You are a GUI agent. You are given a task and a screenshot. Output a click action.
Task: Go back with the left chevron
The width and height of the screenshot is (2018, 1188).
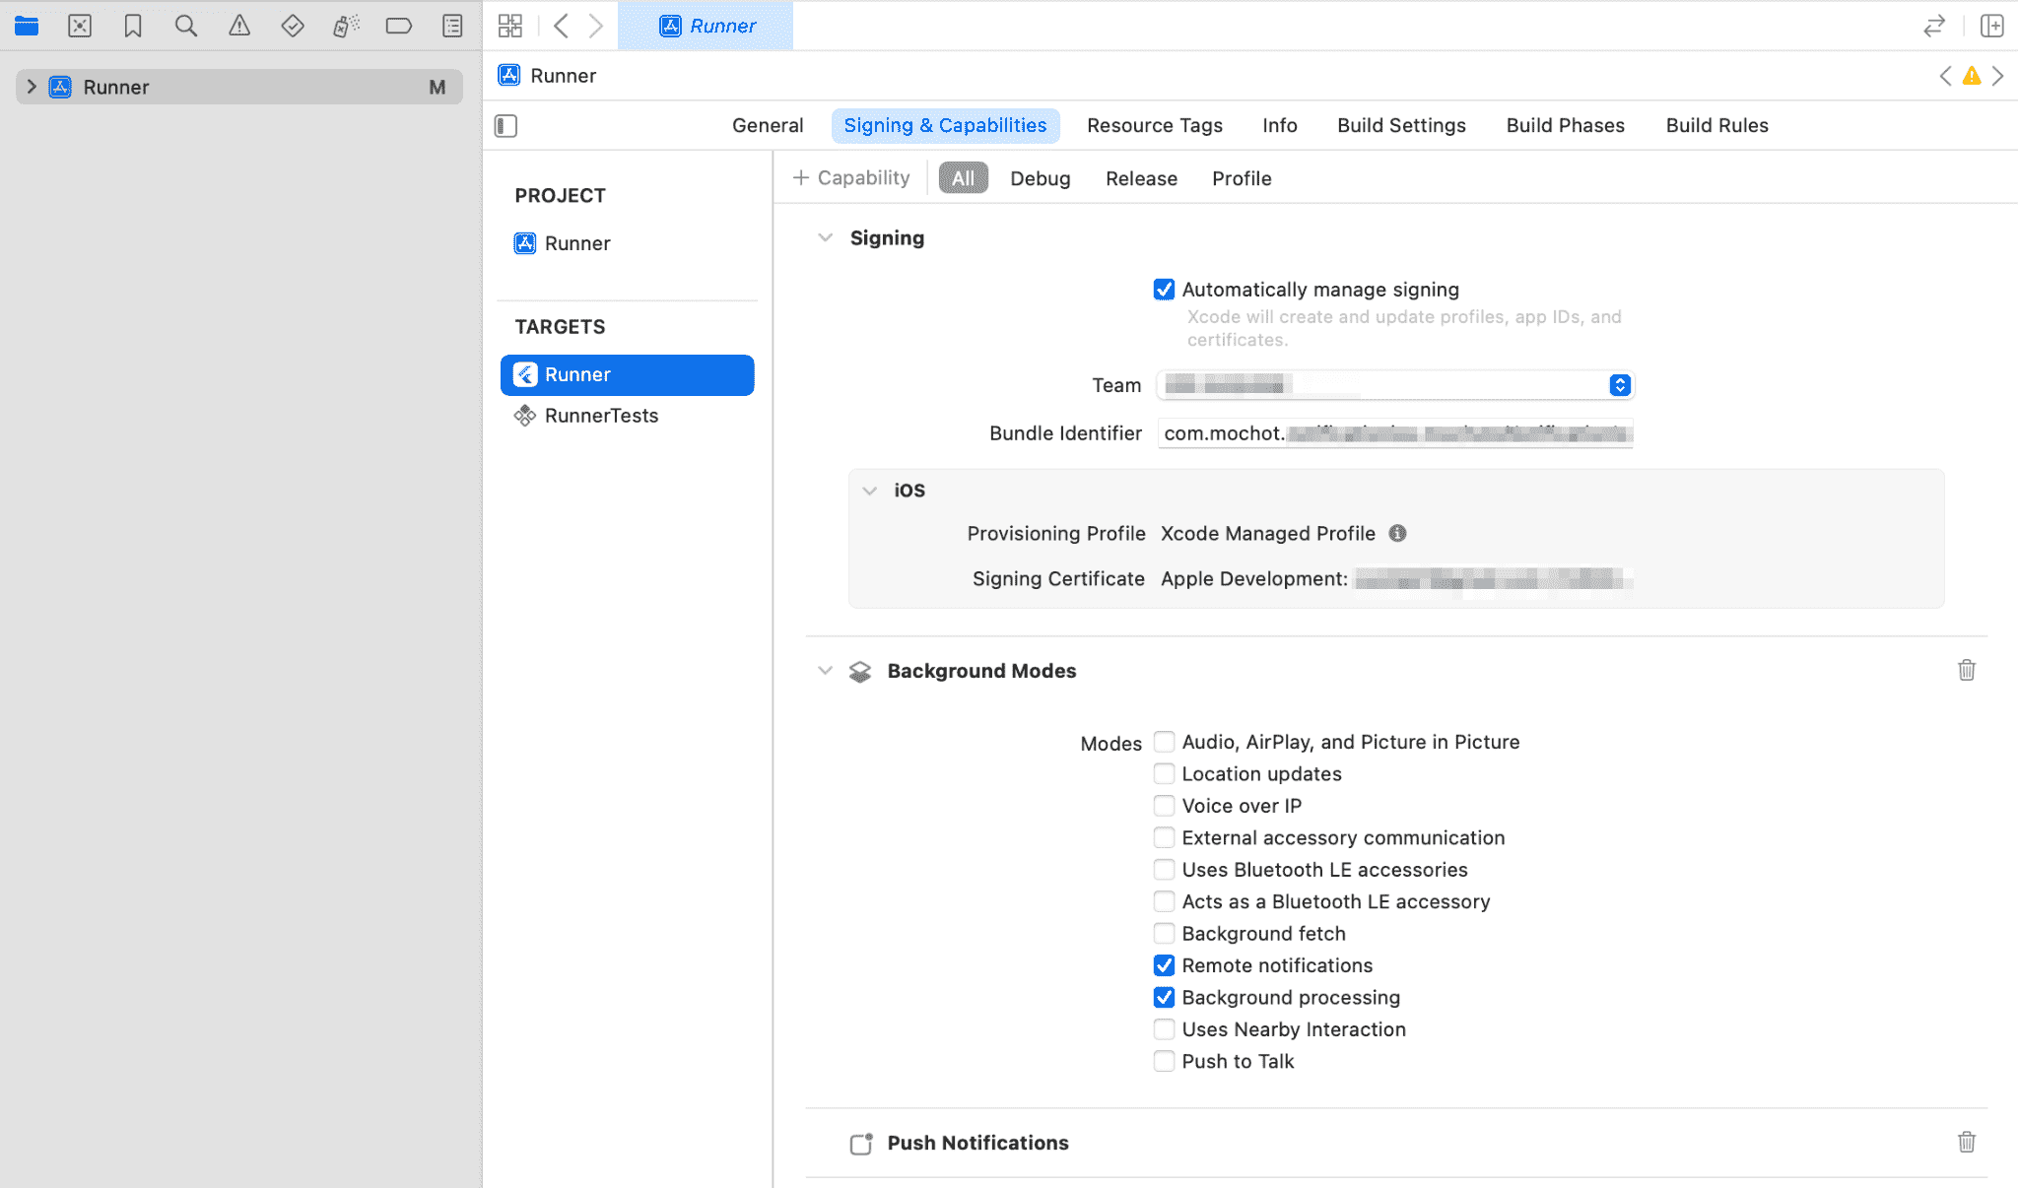(x=561, y=26)
